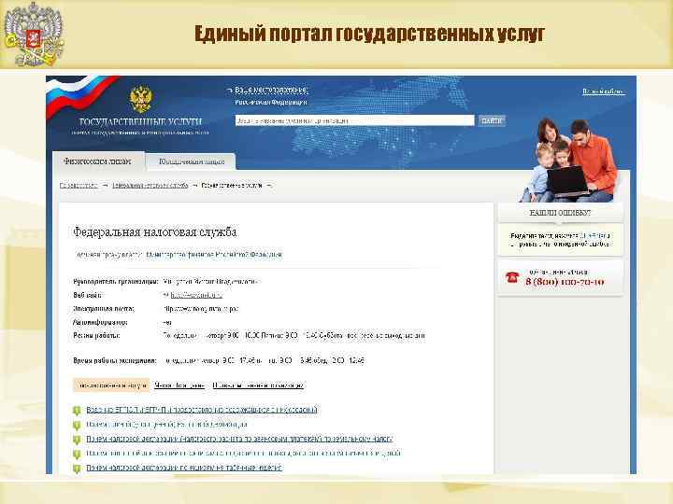Click green icon beside land tax declaration service
673x504 pixels.
[x=77, y=440]
